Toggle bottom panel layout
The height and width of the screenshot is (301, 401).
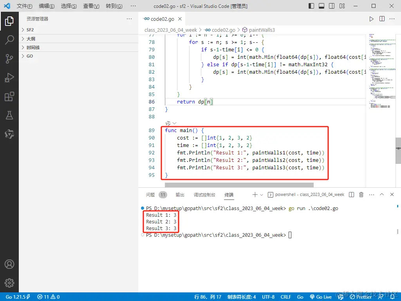pos(322,6)
